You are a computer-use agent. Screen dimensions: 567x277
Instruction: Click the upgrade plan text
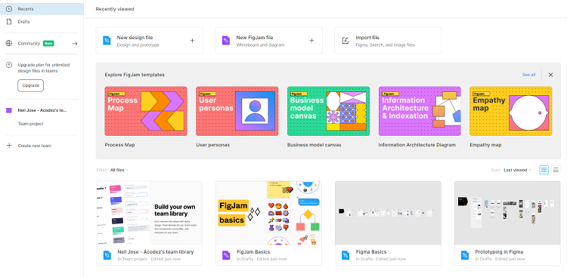44,68
